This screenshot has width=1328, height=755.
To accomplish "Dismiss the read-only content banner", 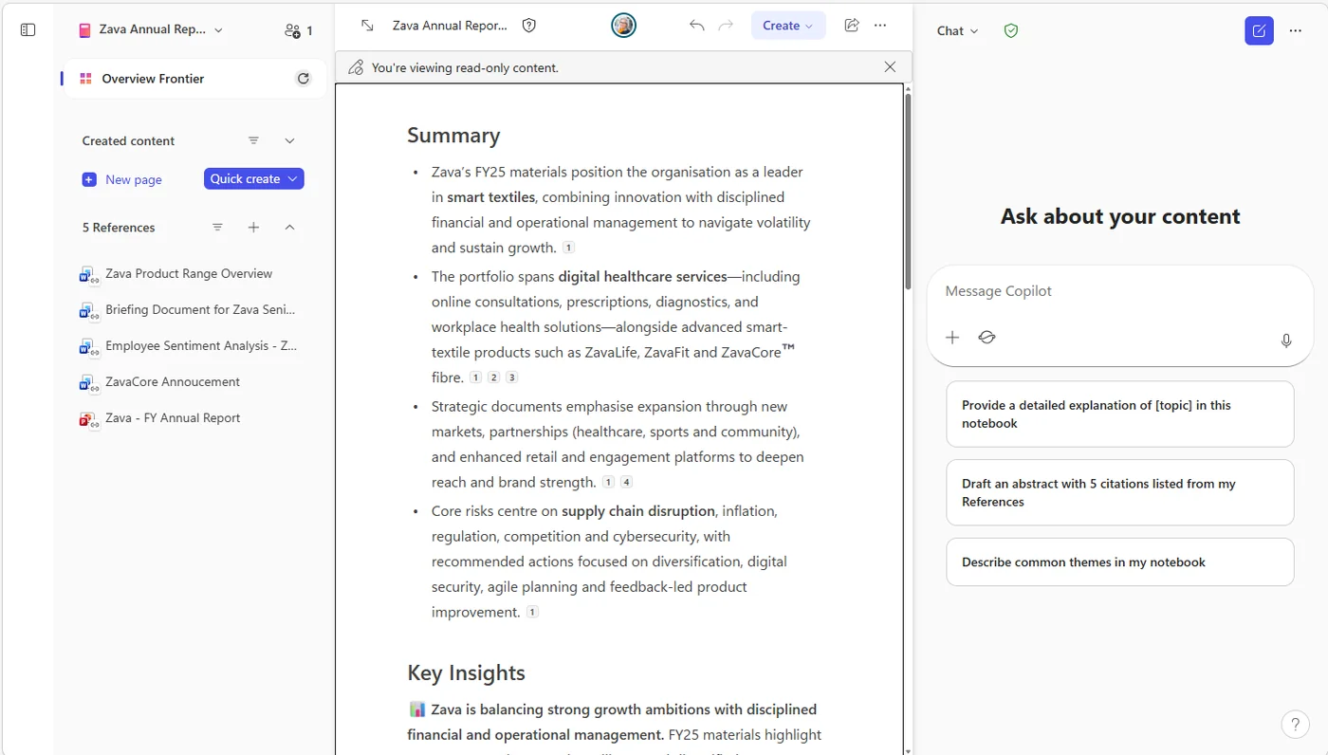I will 890,67.
